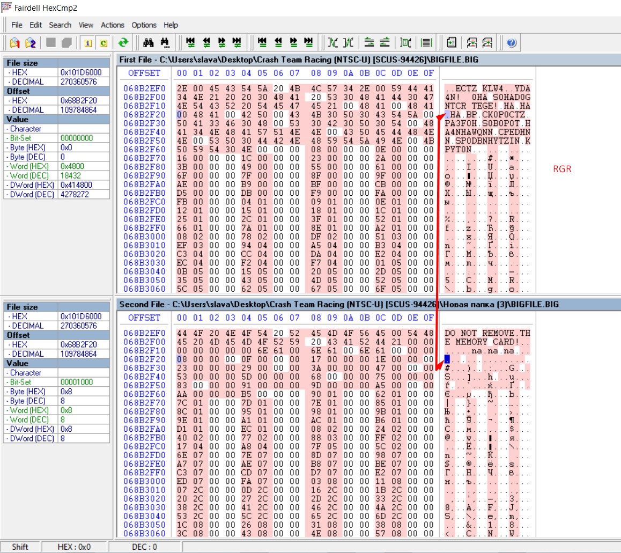621x553 pixels.
Task: Click column 0F header in first file
Action: 429,73
